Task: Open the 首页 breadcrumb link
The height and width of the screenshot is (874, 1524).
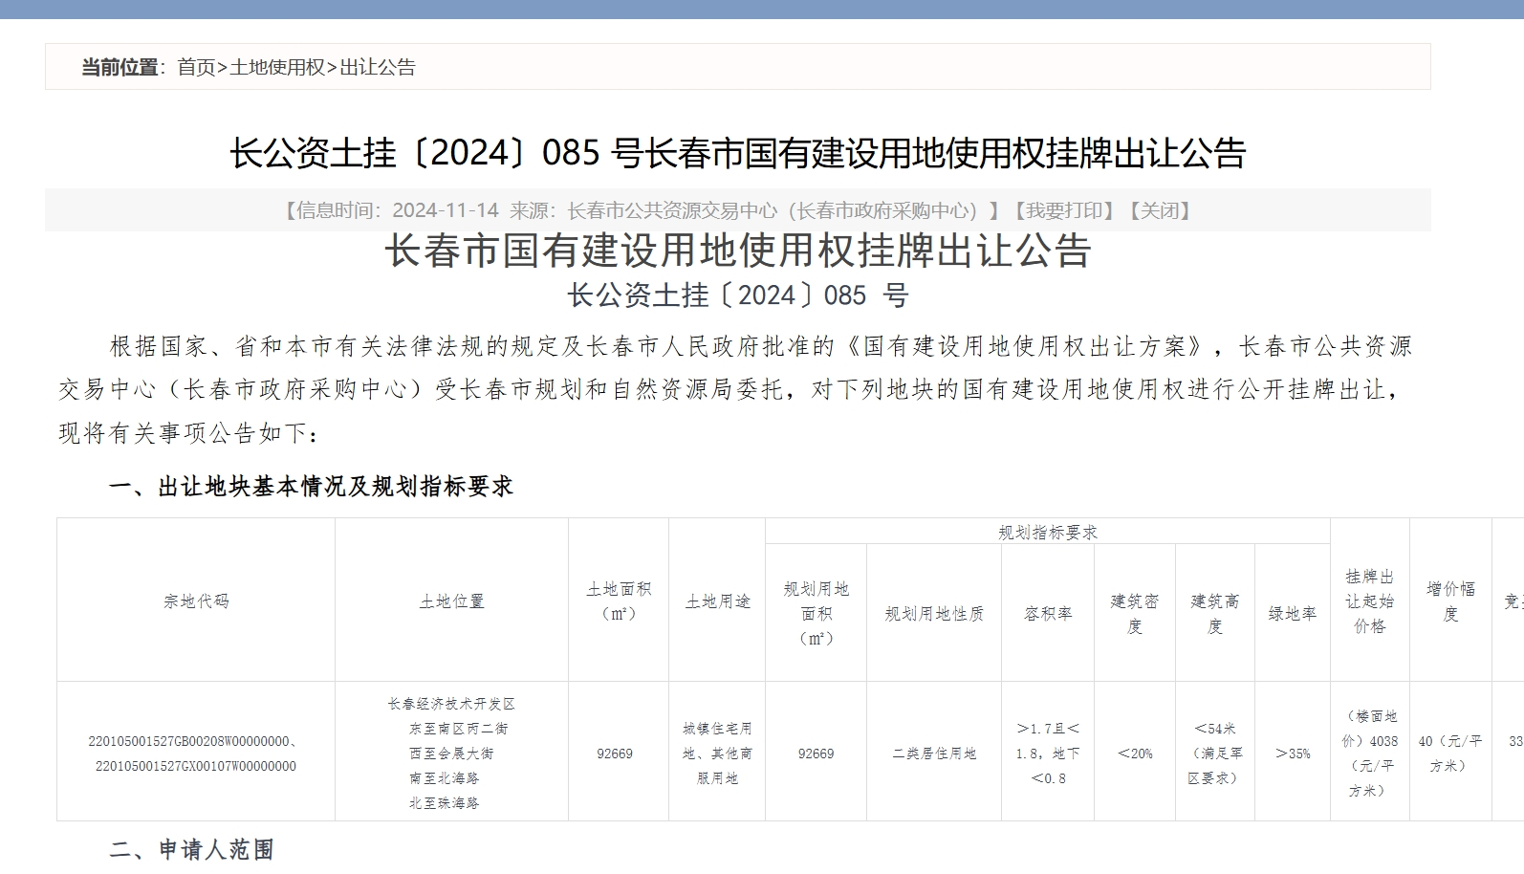Action: [x=196, y=67]
